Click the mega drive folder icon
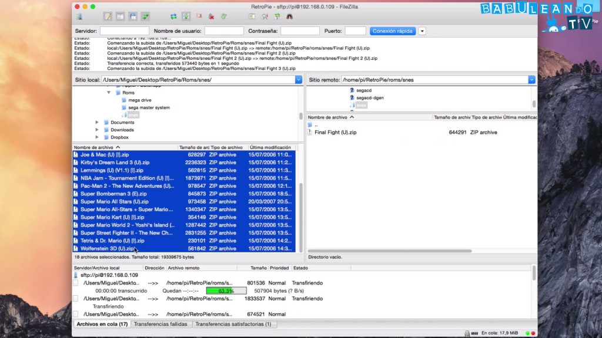 (123, 100)
